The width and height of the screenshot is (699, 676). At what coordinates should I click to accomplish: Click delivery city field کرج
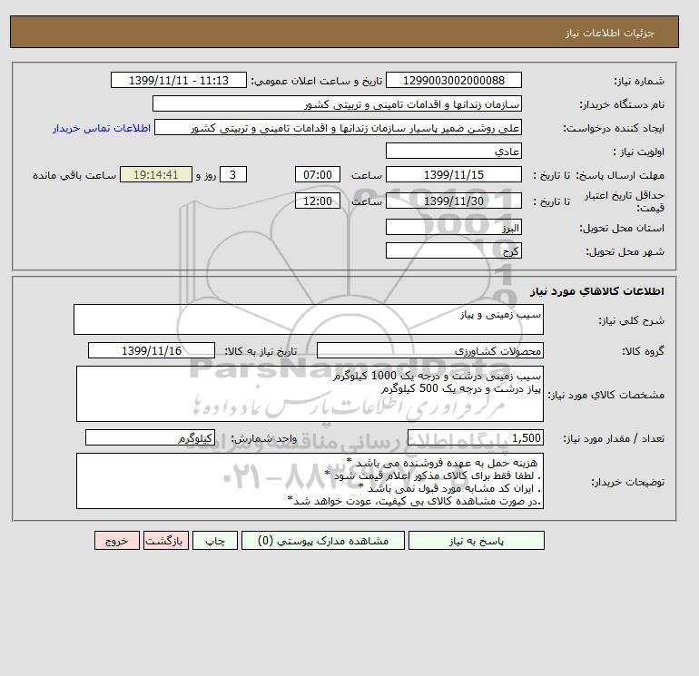point(453,250)
